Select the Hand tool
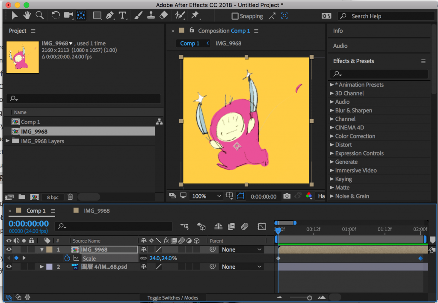Viewport: 438px width, 303px height. pos(27,15)
